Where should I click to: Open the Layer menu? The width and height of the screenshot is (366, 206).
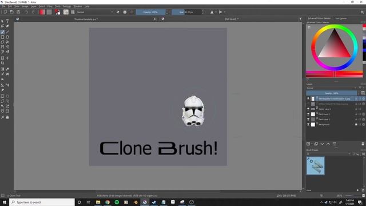pyautogui.click(x=33, y=6)
